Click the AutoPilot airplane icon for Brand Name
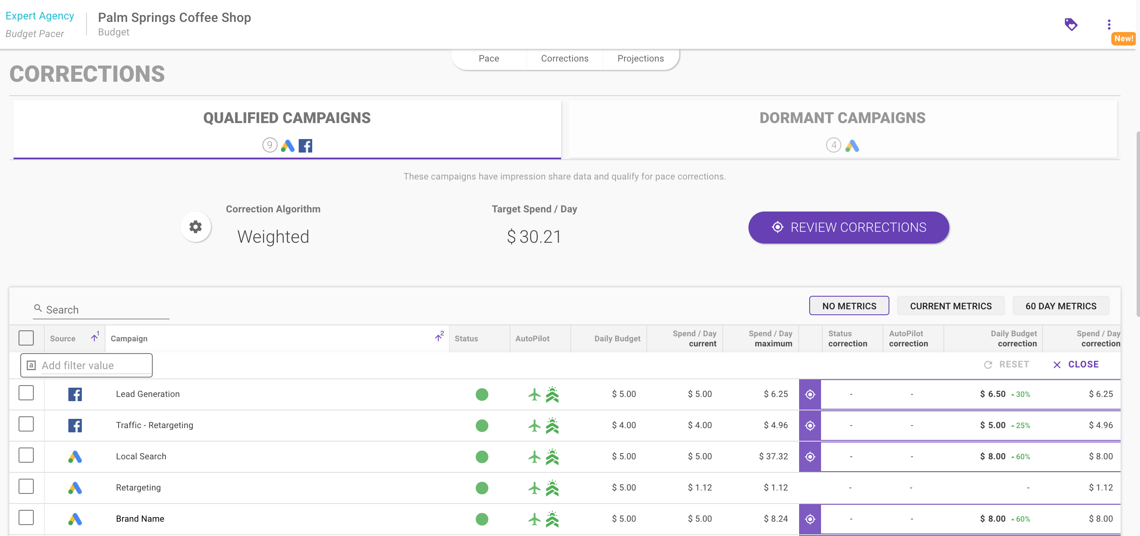Screen dimensions: 1140x536 point(535,519)
